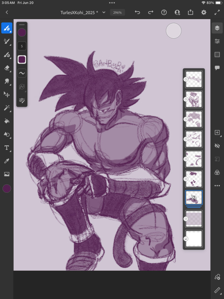
Task: Toggle the pressure dynamics button in brush panel
Action: 22,87
